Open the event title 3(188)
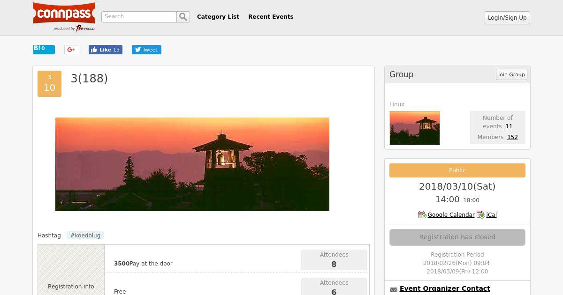Image resolution: width=563 pixels, height=295 pixels. (89, 79)
